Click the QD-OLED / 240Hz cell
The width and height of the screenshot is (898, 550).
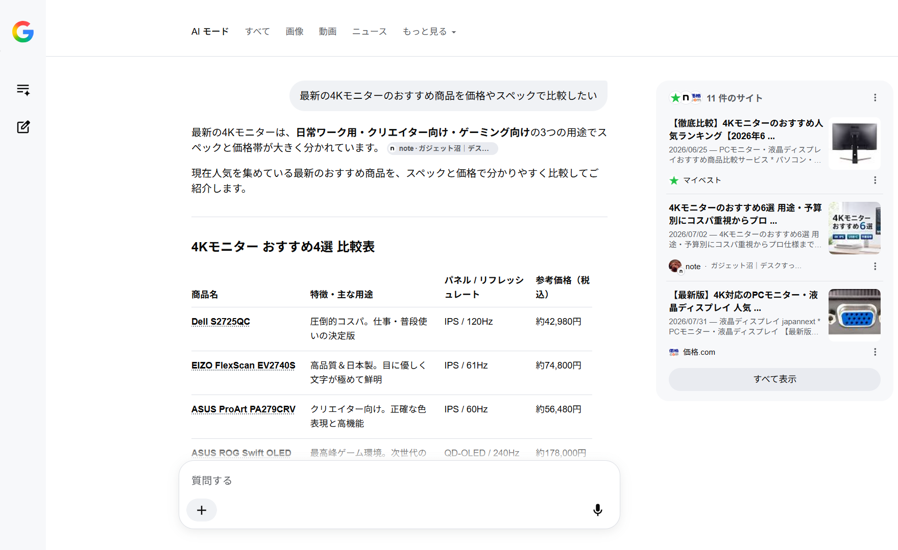pos(482,453)
